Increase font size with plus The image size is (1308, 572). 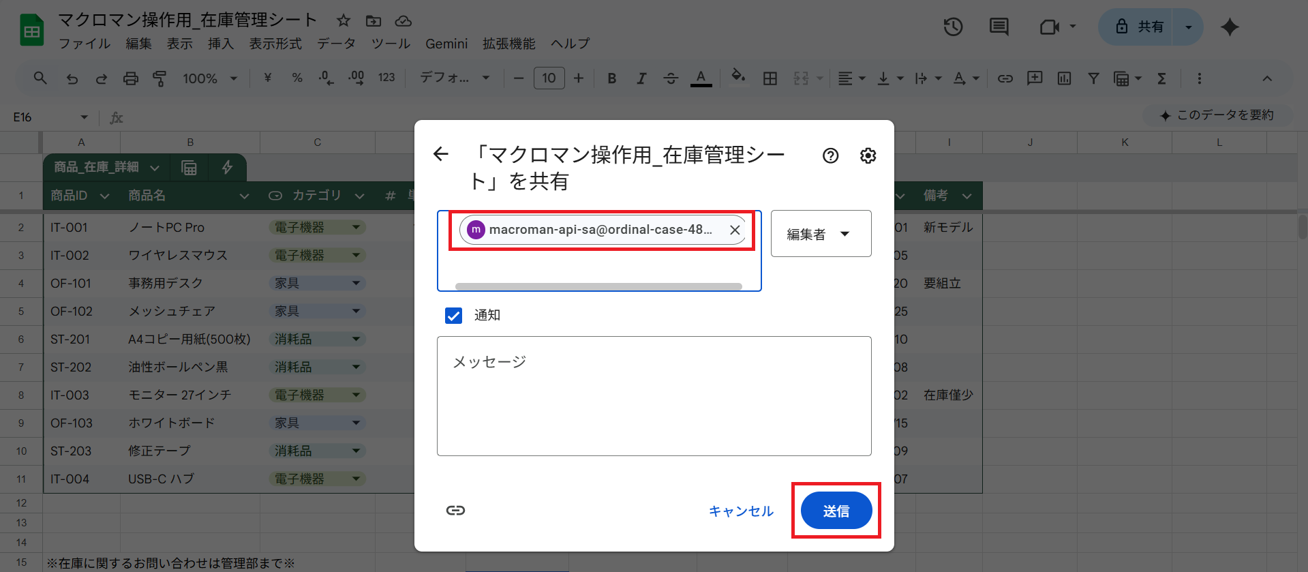click(579, 78)
